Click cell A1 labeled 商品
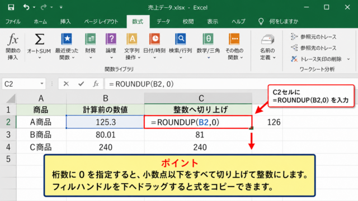The height and width of the screenshot is (201, 358). pyautogui.click(x=41, y=110)
